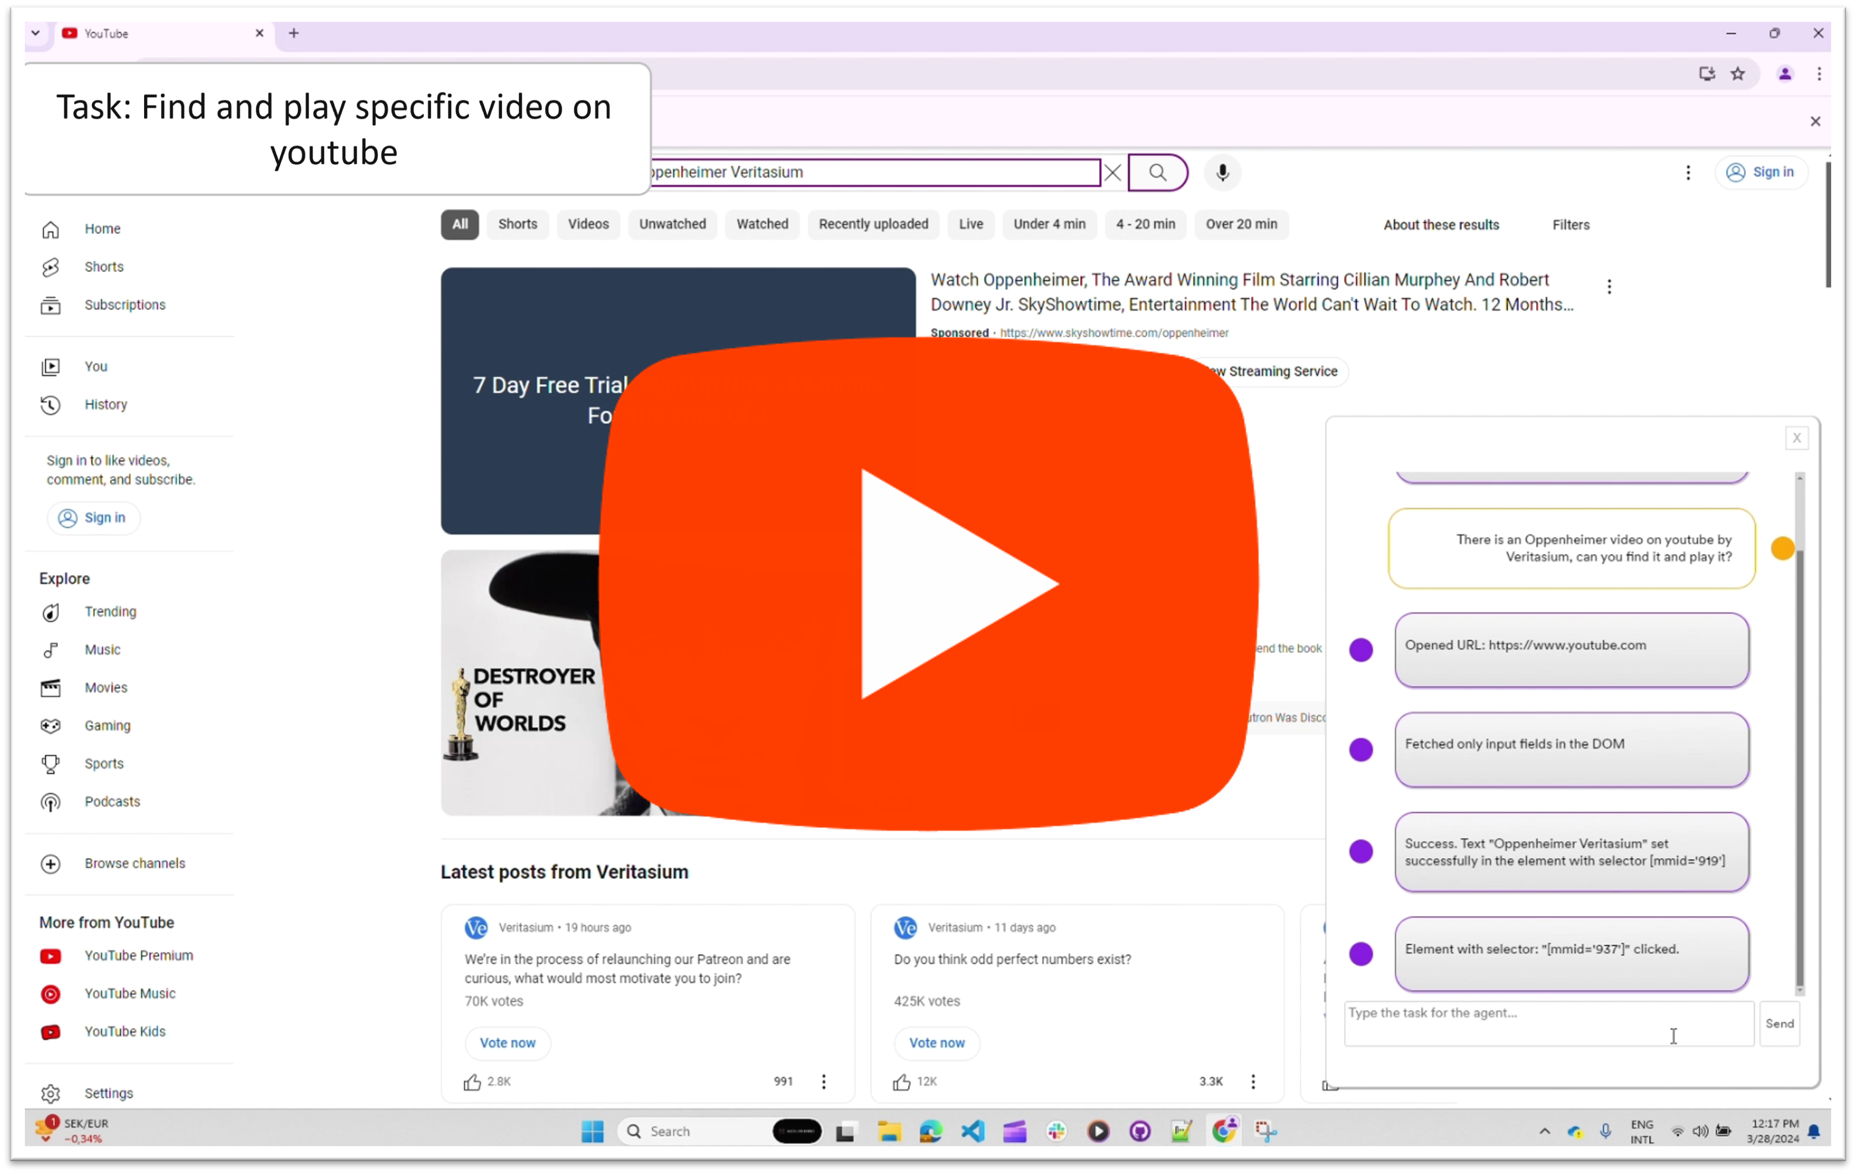Select the Videos filter tab

click(588, 223)
